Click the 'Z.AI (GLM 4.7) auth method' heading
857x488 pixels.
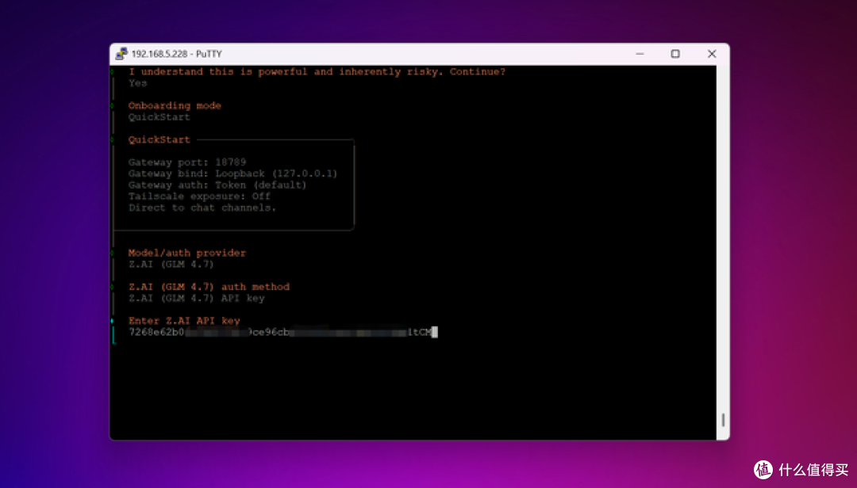pos(209,287)
